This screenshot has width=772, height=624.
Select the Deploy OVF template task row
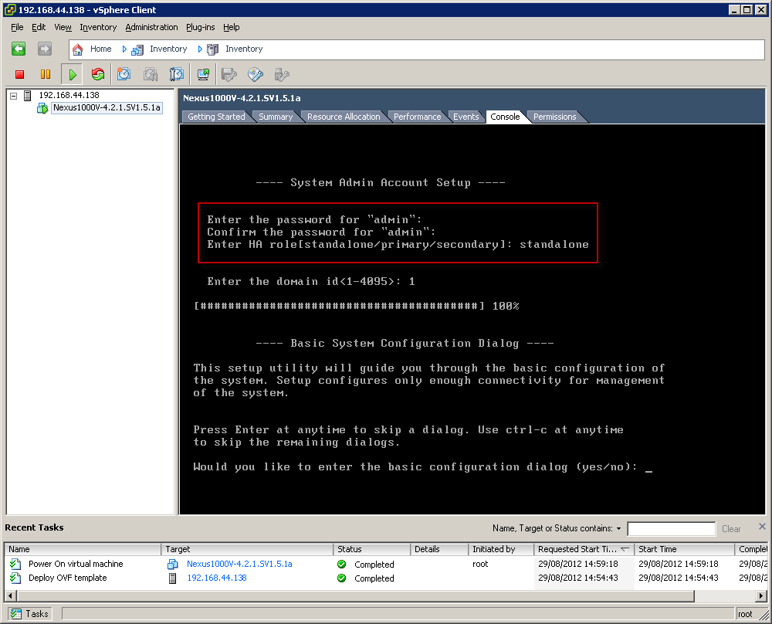386,578
